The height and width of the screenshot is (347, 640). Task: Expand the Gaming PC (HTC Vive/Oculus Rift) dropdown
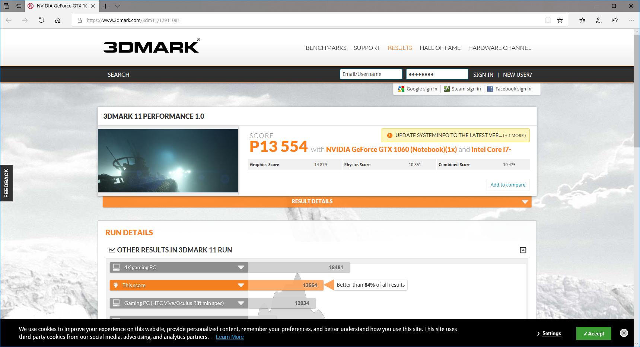point(241,303)
